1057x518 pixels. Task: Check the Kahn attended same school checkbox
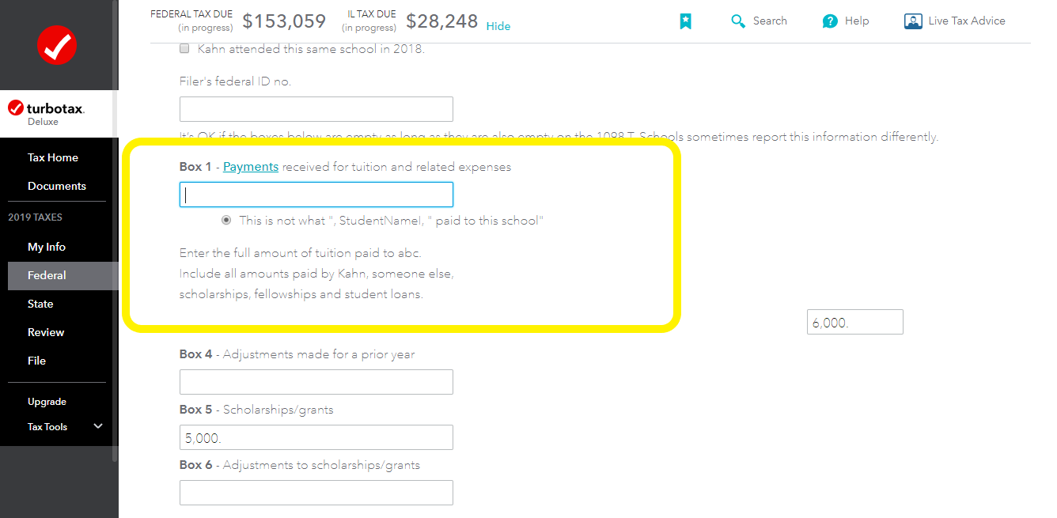[x=184, y=49]
